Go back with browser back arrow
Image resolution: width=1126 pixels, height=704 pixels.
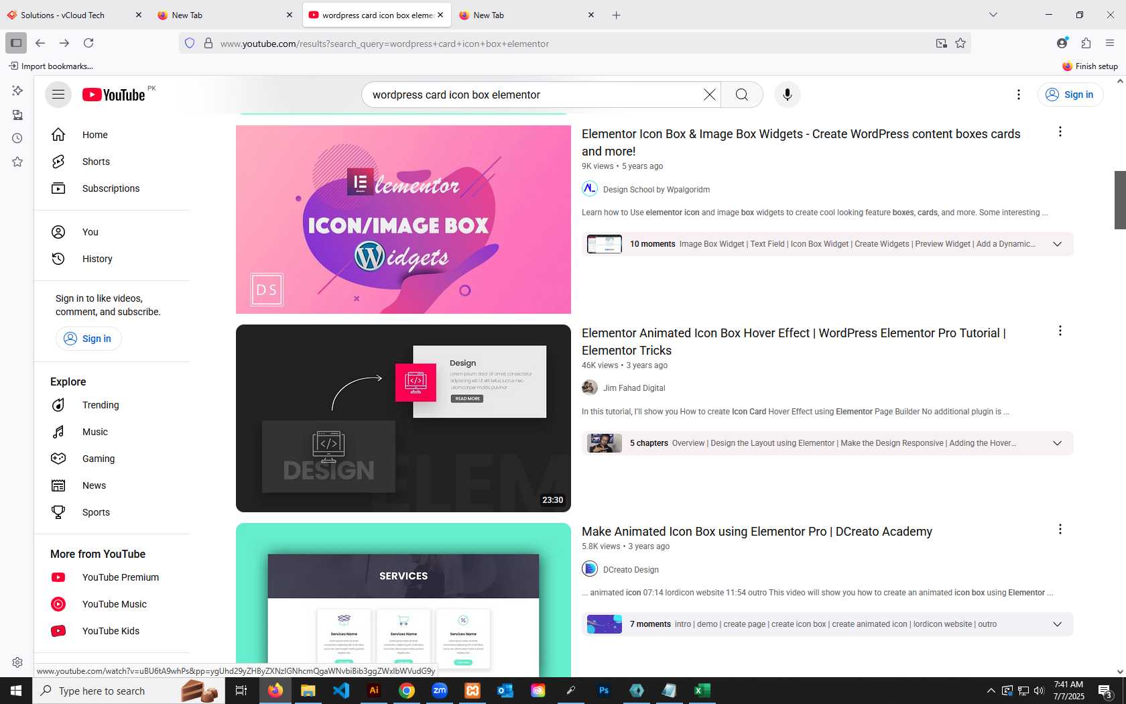40,43
